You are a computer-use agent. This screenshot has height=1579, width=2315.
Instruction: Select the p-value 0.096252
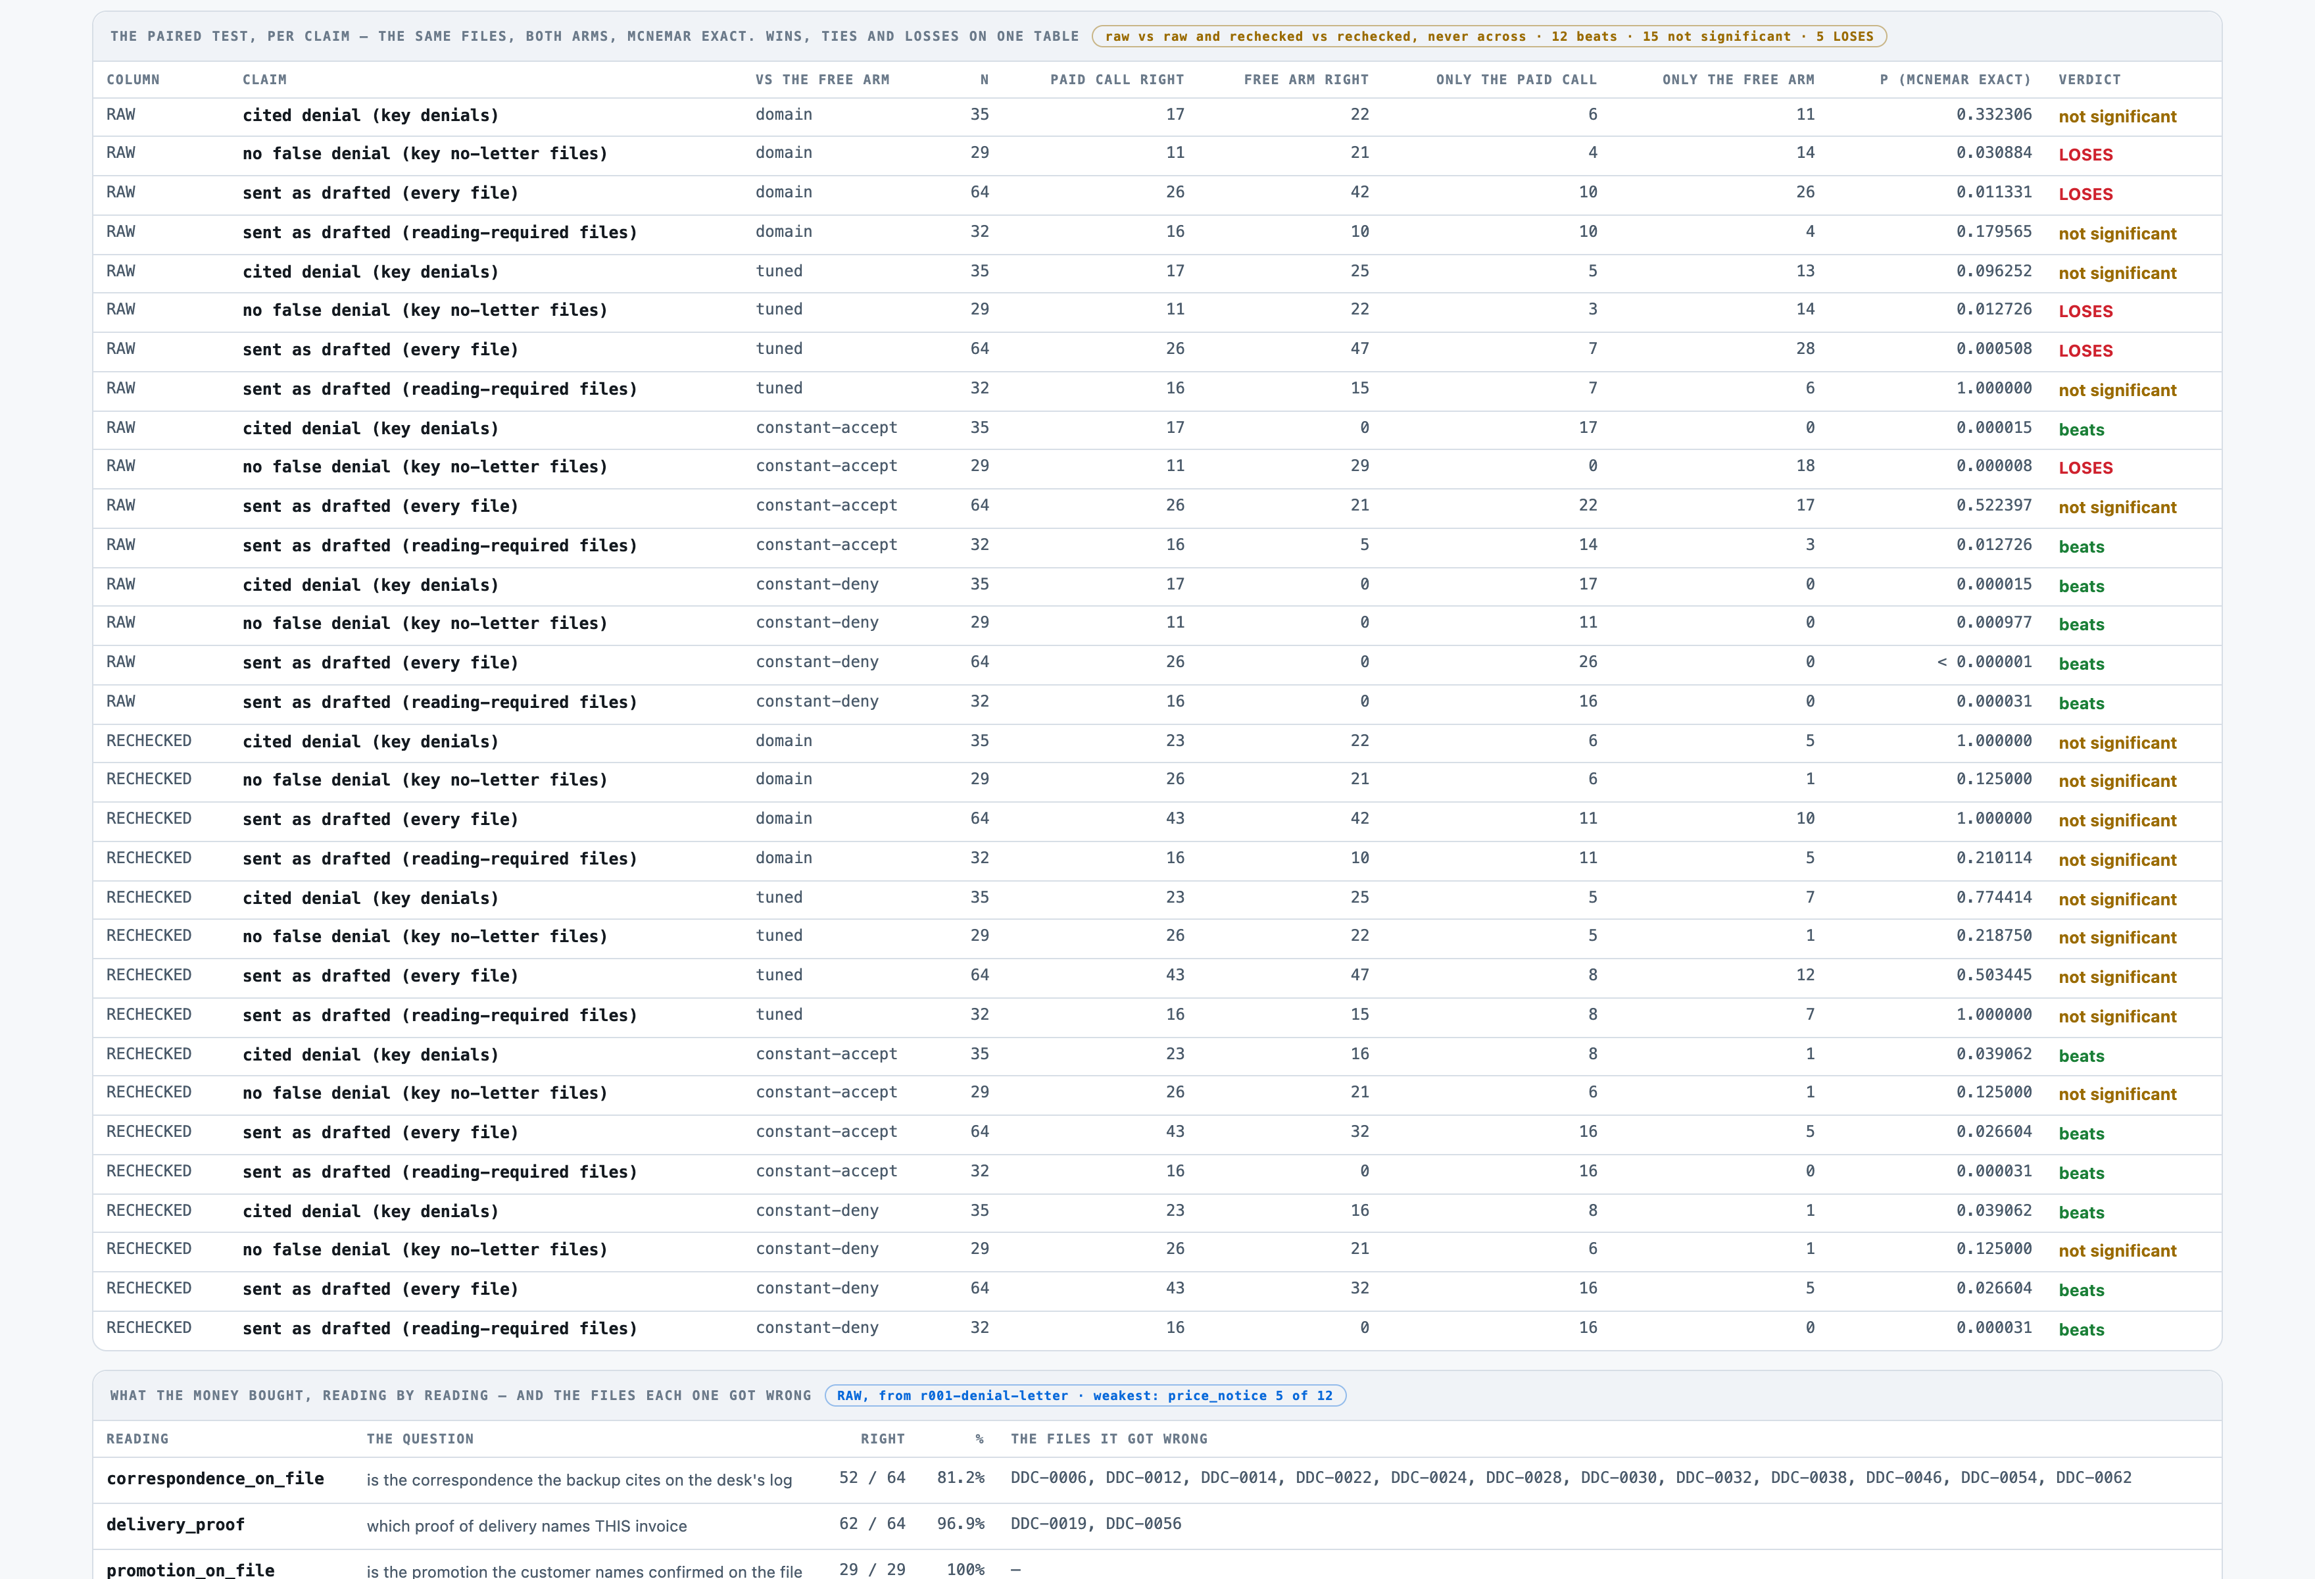(1993, 271)
